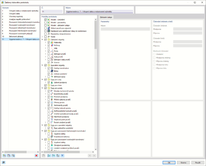Click the Bloky cube icon

click(x=52, y=71)
